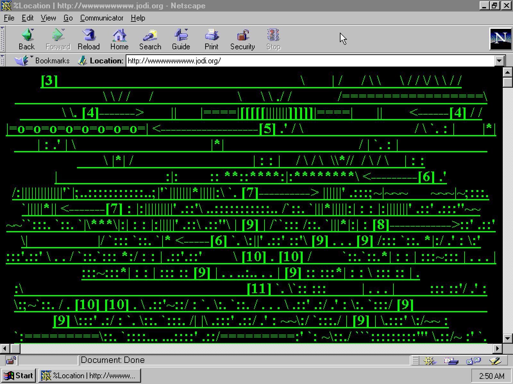Click the Document: Done status text
Viewport: 513px width, 384px height.
[x=113, y=360]
